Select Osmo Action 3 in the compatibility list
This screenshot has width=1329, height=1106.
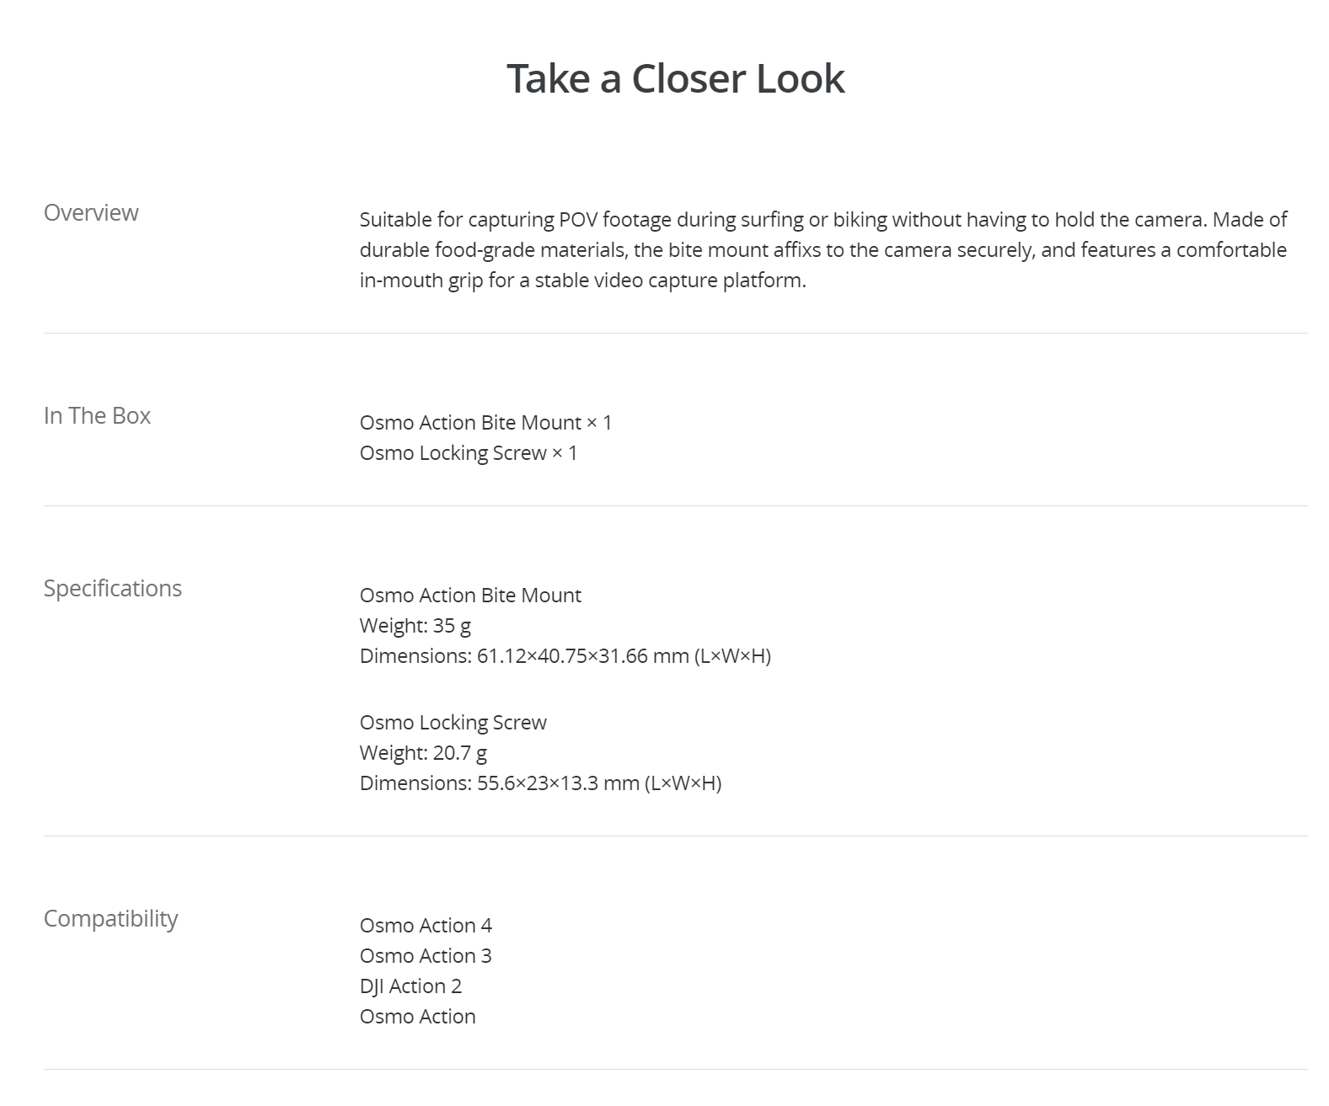click(x=426, y=955)
